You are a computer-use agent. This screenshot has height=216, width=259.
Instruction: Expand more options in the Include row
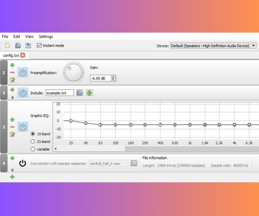13,98
